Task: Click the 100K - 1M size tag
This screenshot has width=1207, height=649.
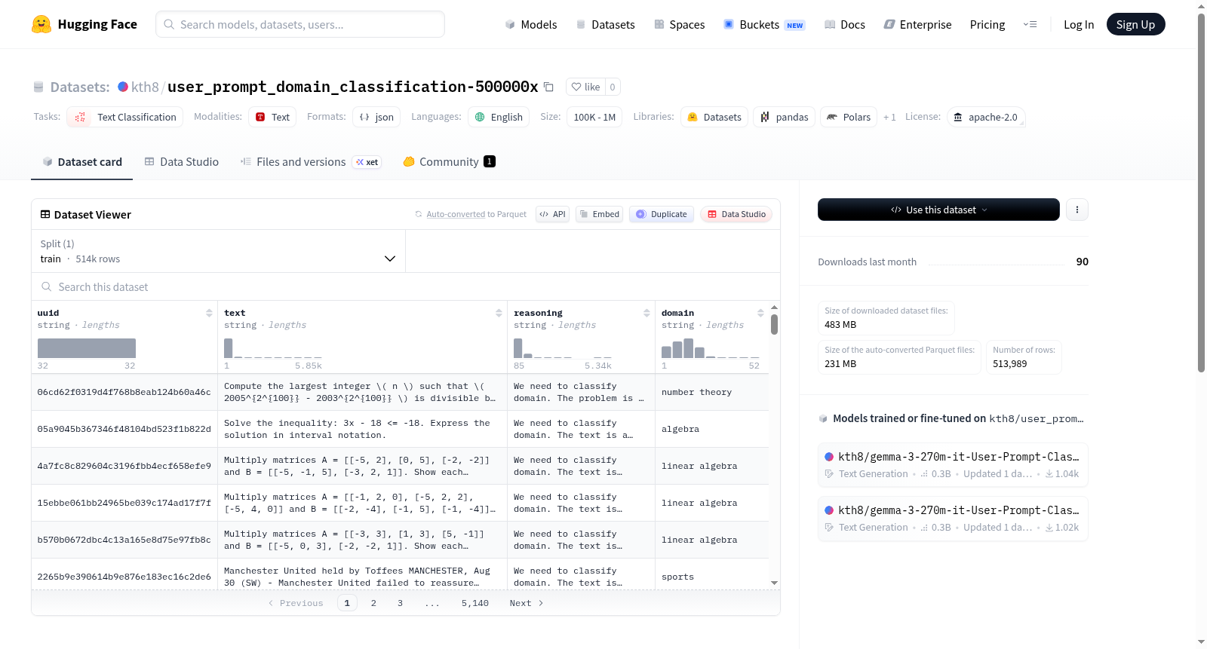Action: [594, 117]
